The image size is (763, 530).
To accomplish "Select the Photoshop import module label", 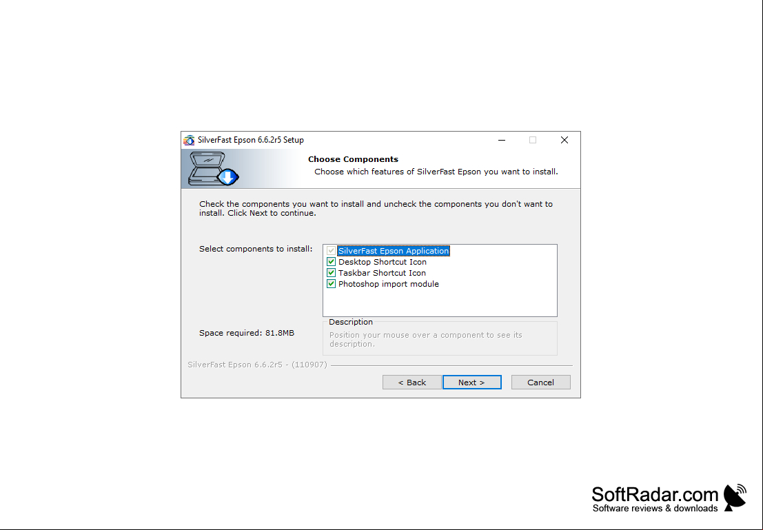I will 388,284.
